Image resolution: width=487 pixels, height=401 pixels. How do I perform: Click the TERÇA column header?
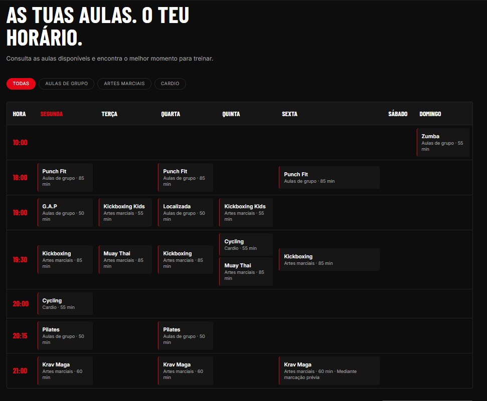tap(109, 114)
